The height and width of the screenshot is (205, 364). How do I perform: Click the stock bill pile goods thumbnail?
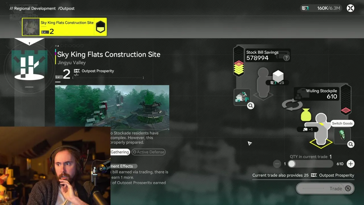click(x=242, y=97)
